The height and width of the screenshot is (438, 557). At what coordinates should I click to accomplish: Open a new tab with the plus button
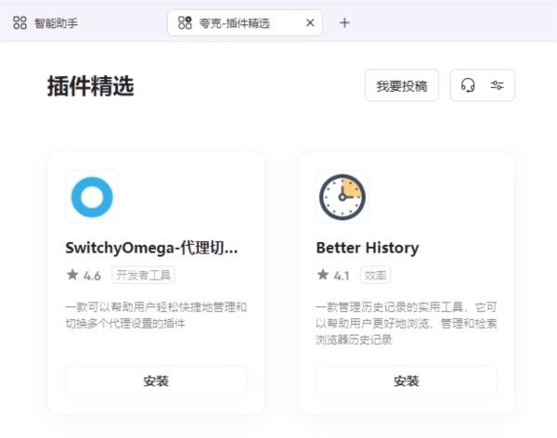tap(344, 23)
